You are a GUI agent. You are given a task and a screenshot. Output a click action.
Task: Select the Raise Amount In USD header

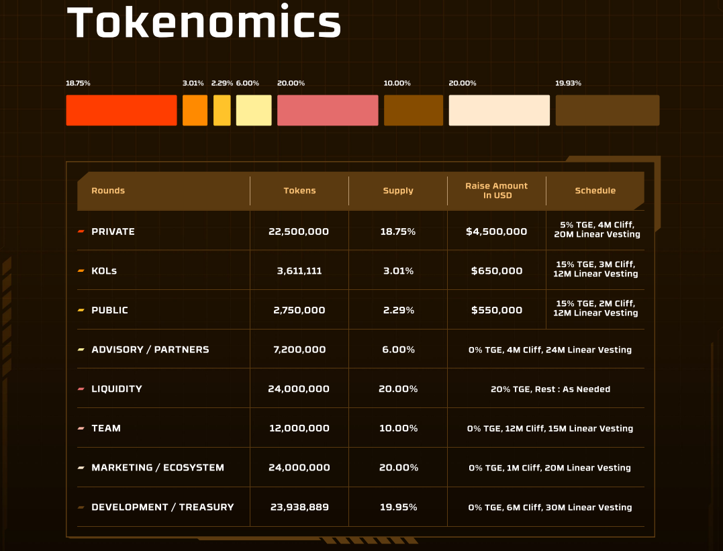pos(497,191)
